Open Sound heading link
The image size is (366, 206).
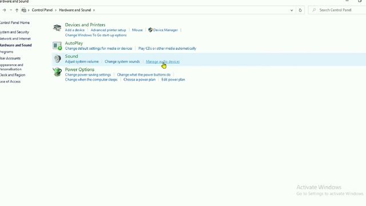[x=71, y=56]
